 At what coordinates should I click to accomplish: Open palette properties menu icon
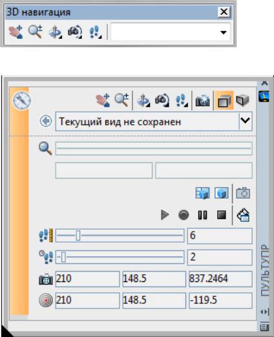[264, 327]
